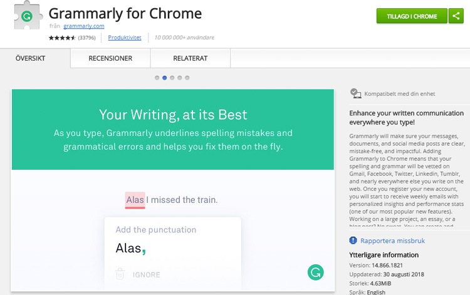The height and width of the screenshot is (295, 470).
Task: Select the second carousel dot
Action: (x=164, y=78)
